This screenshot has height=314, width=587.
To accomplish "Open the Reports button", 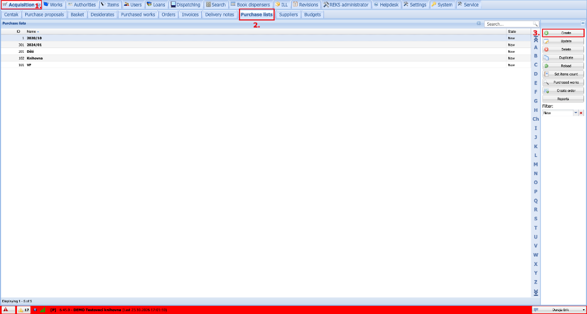I will 563,98.
